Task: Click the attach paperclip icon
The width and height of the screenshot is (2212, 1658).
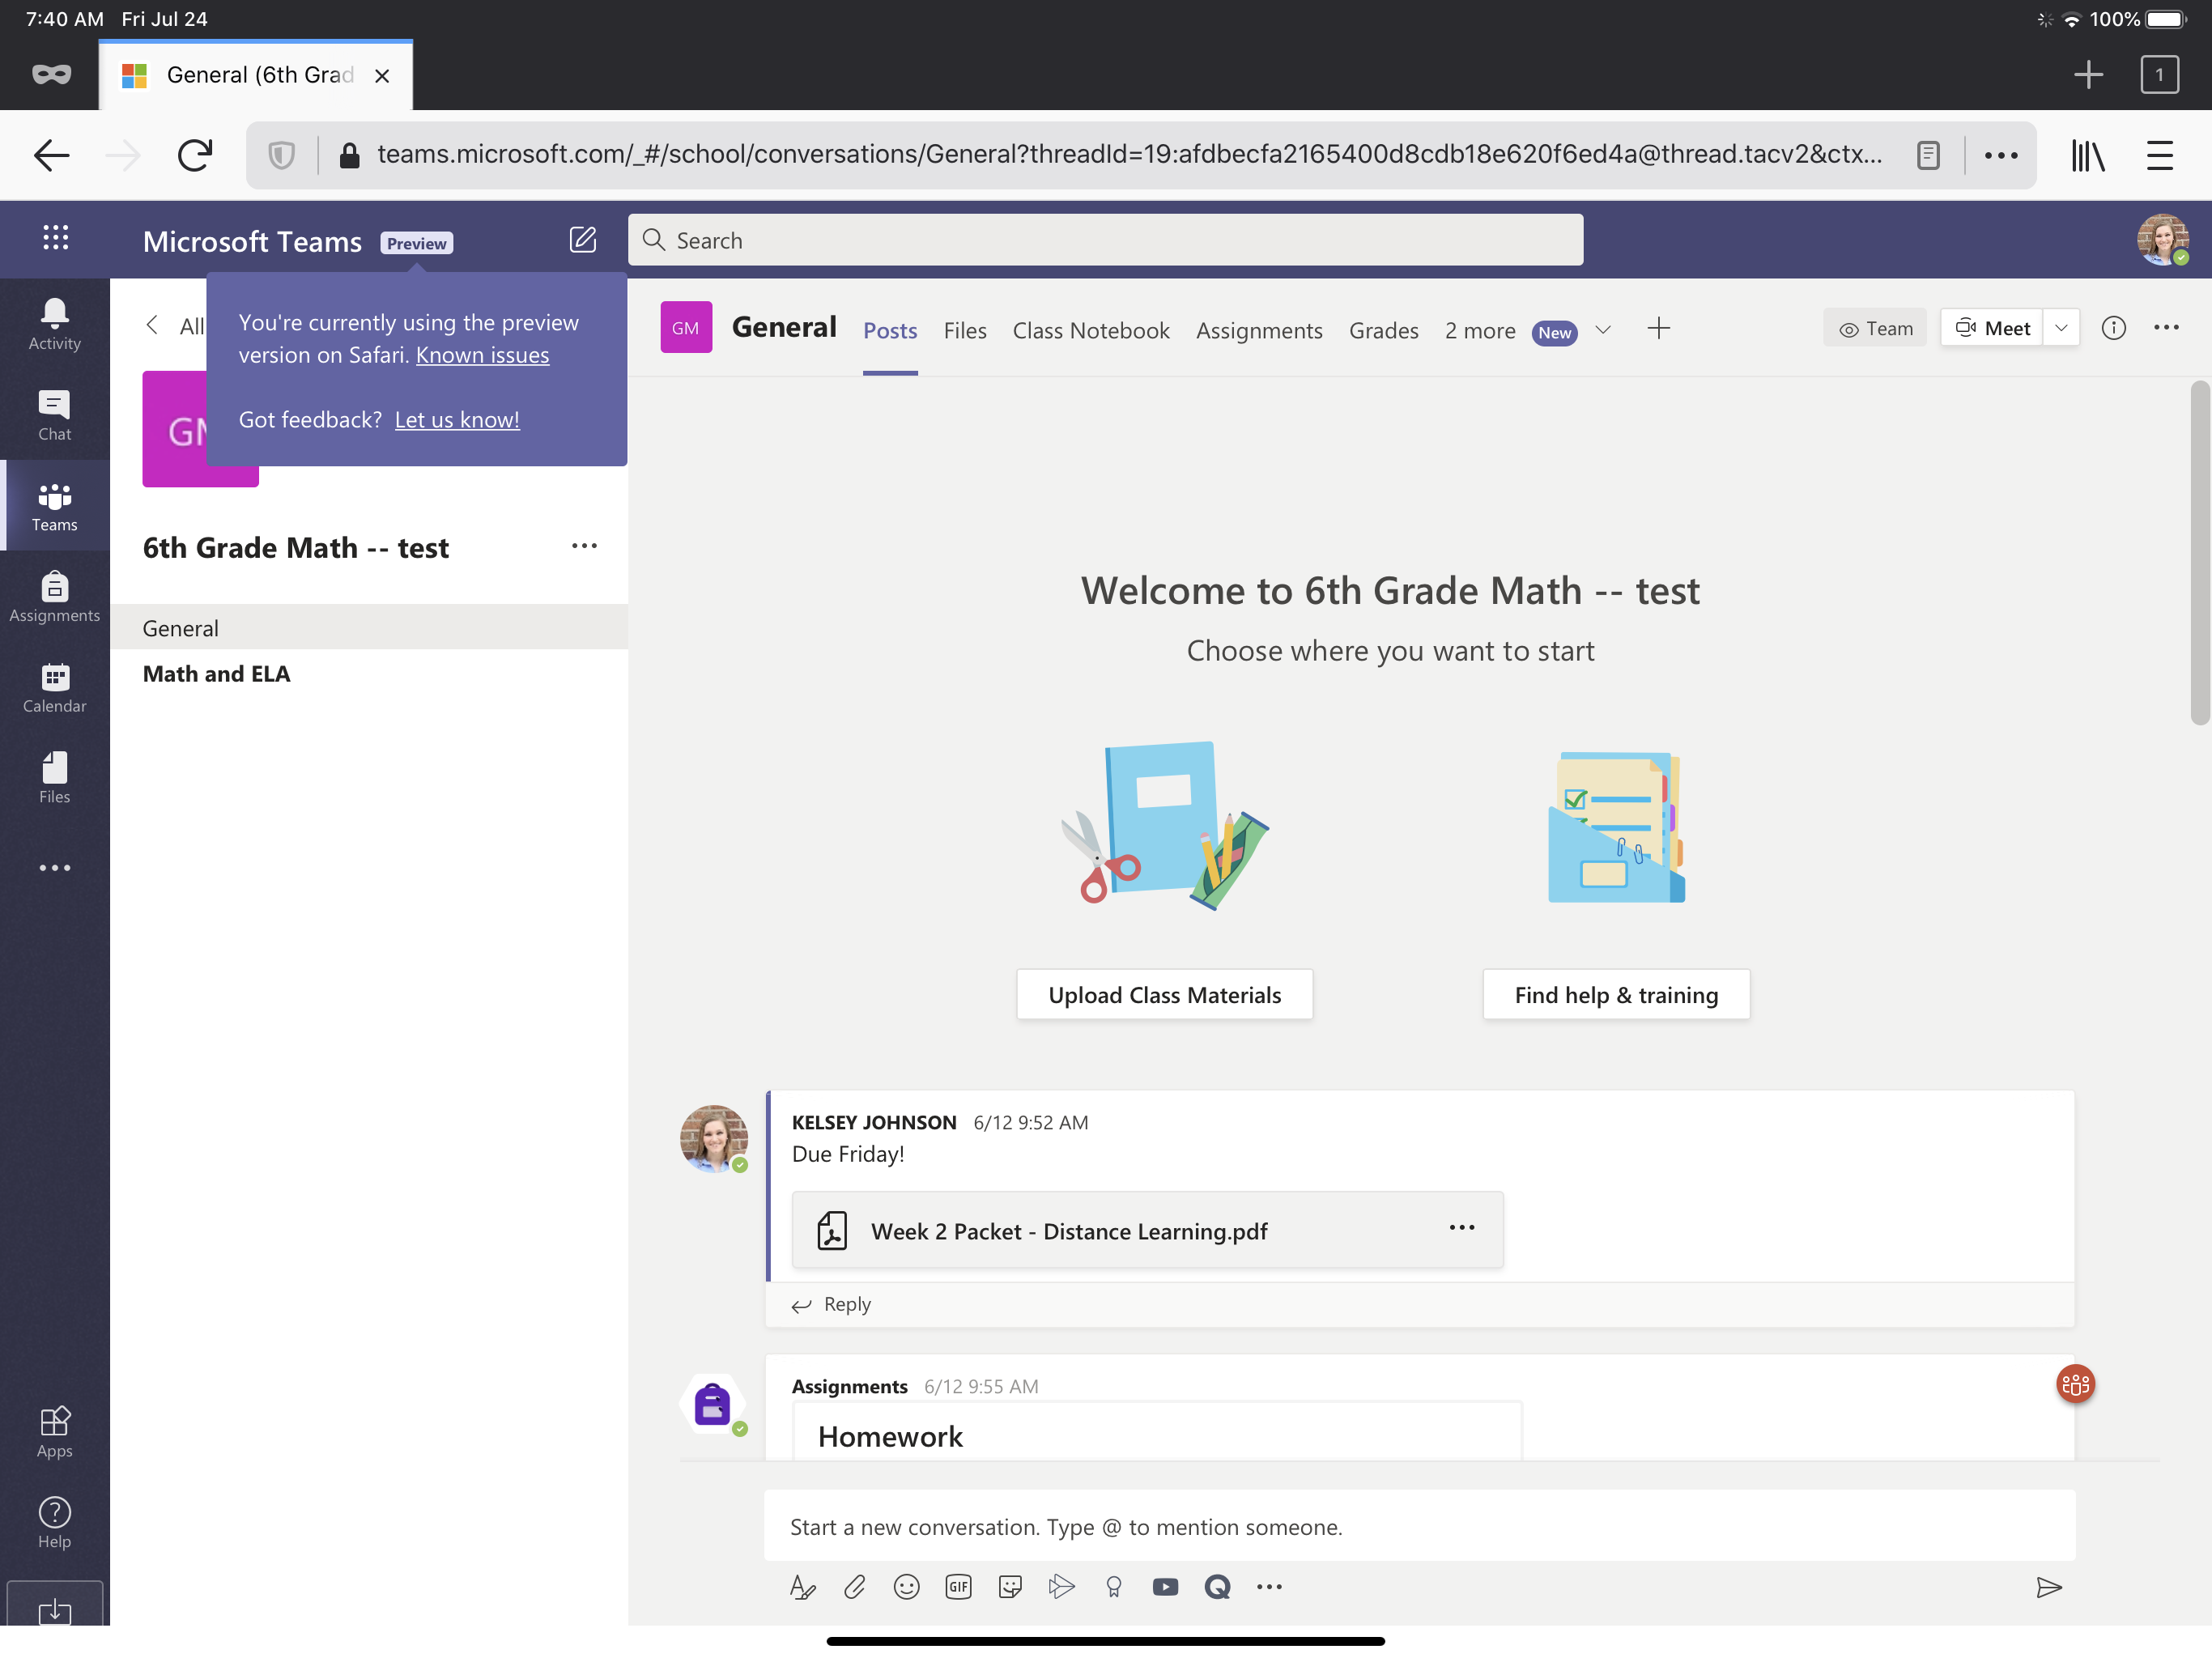Action: (x=854, y=1586)
